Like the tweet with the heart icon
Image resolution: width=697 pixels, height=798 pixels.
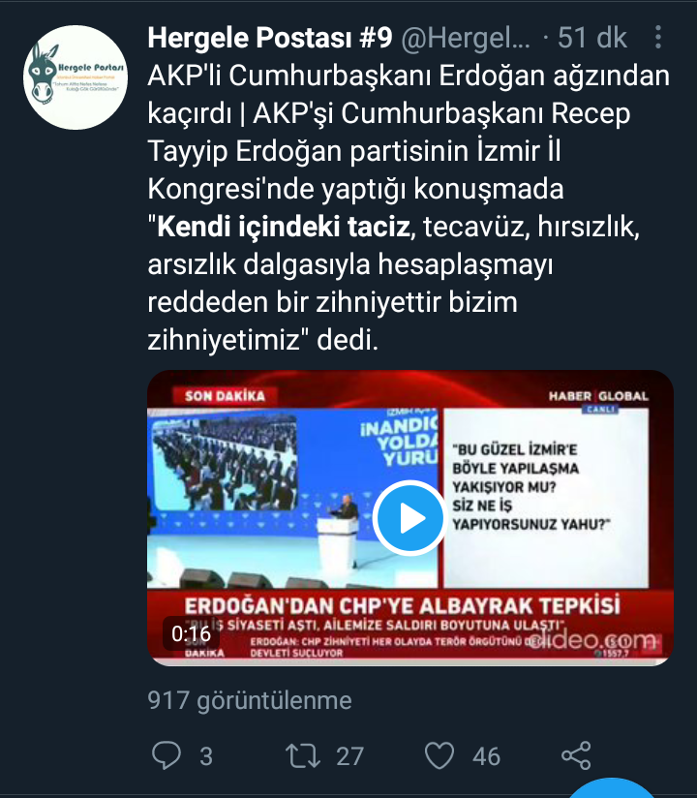pos(439,755)
